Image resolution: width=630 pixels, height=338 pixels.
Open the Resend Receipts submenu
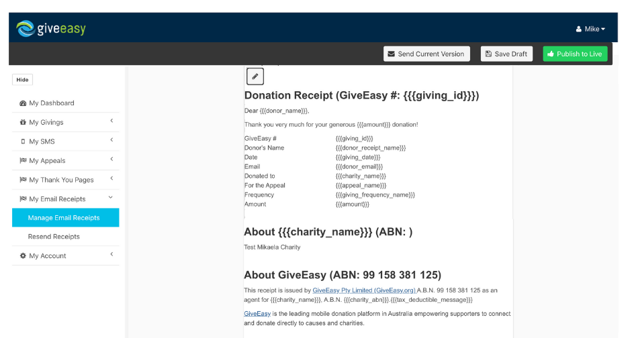(66, 237)
